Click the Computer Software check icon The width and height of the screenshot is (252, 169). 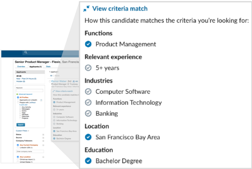pyautogui.click(x=88, y=91)
